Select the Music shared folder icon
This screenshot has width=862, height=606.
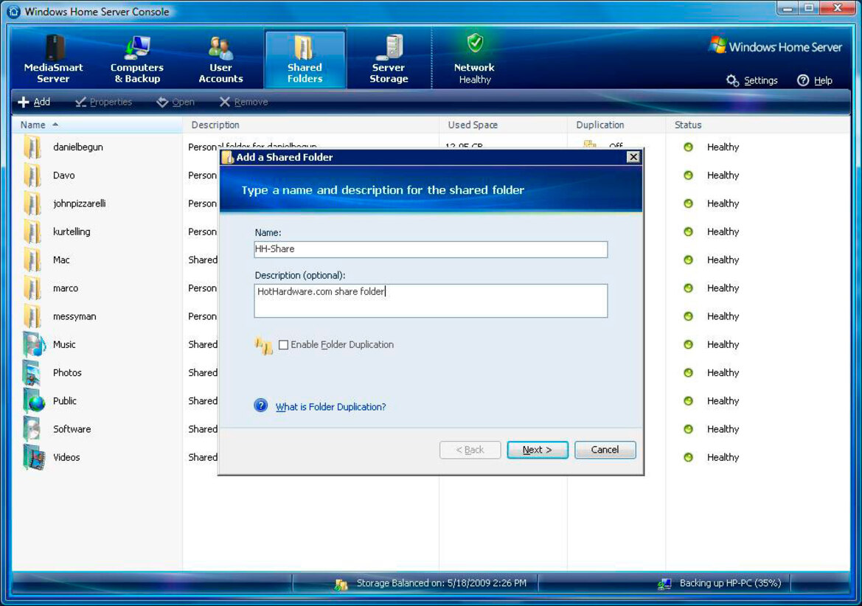coord(33,344)
